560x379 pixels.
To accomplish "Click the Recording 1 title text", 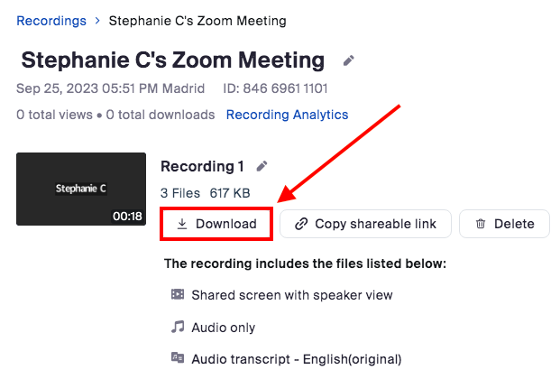I will (202, 166).
